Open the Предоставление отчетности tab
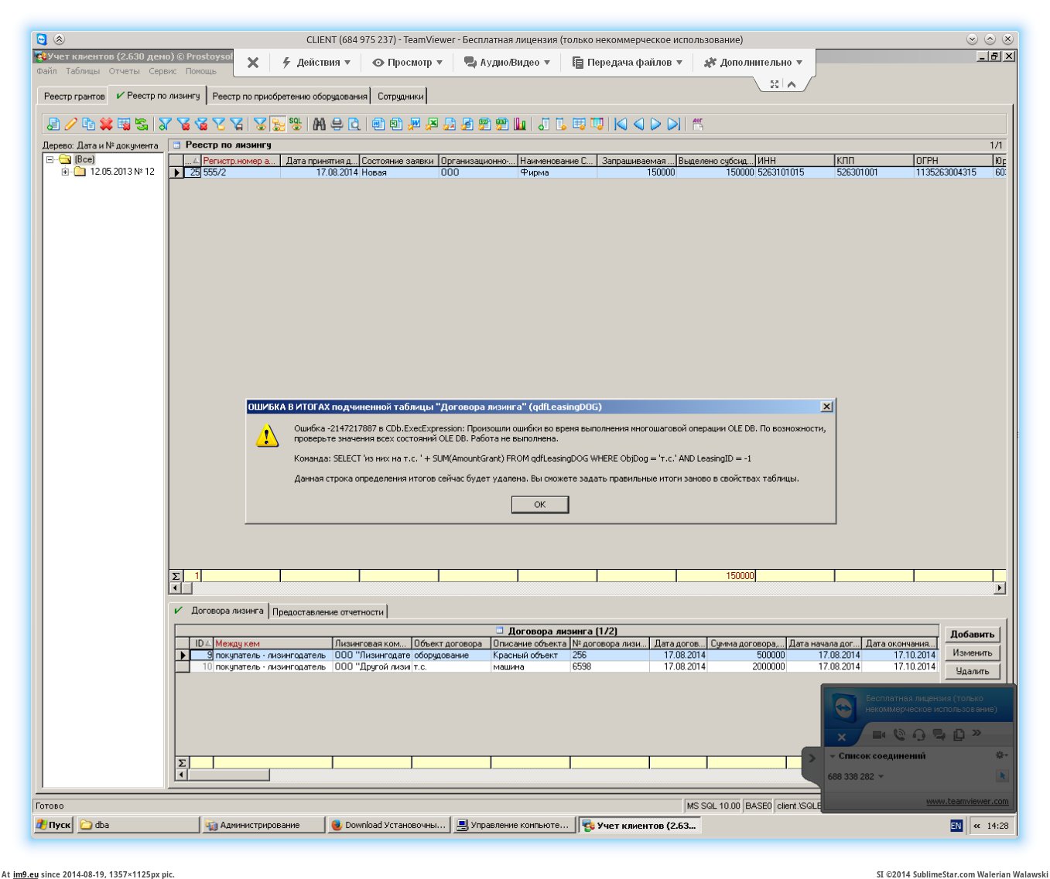 pos(328,612)
